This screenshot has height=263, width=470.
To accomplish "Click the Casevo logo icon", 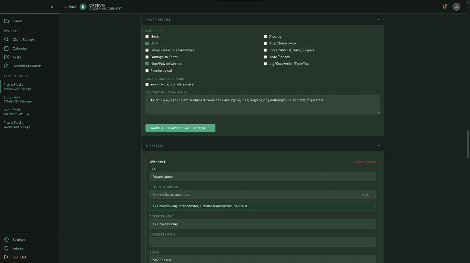I will coord(83,7).
